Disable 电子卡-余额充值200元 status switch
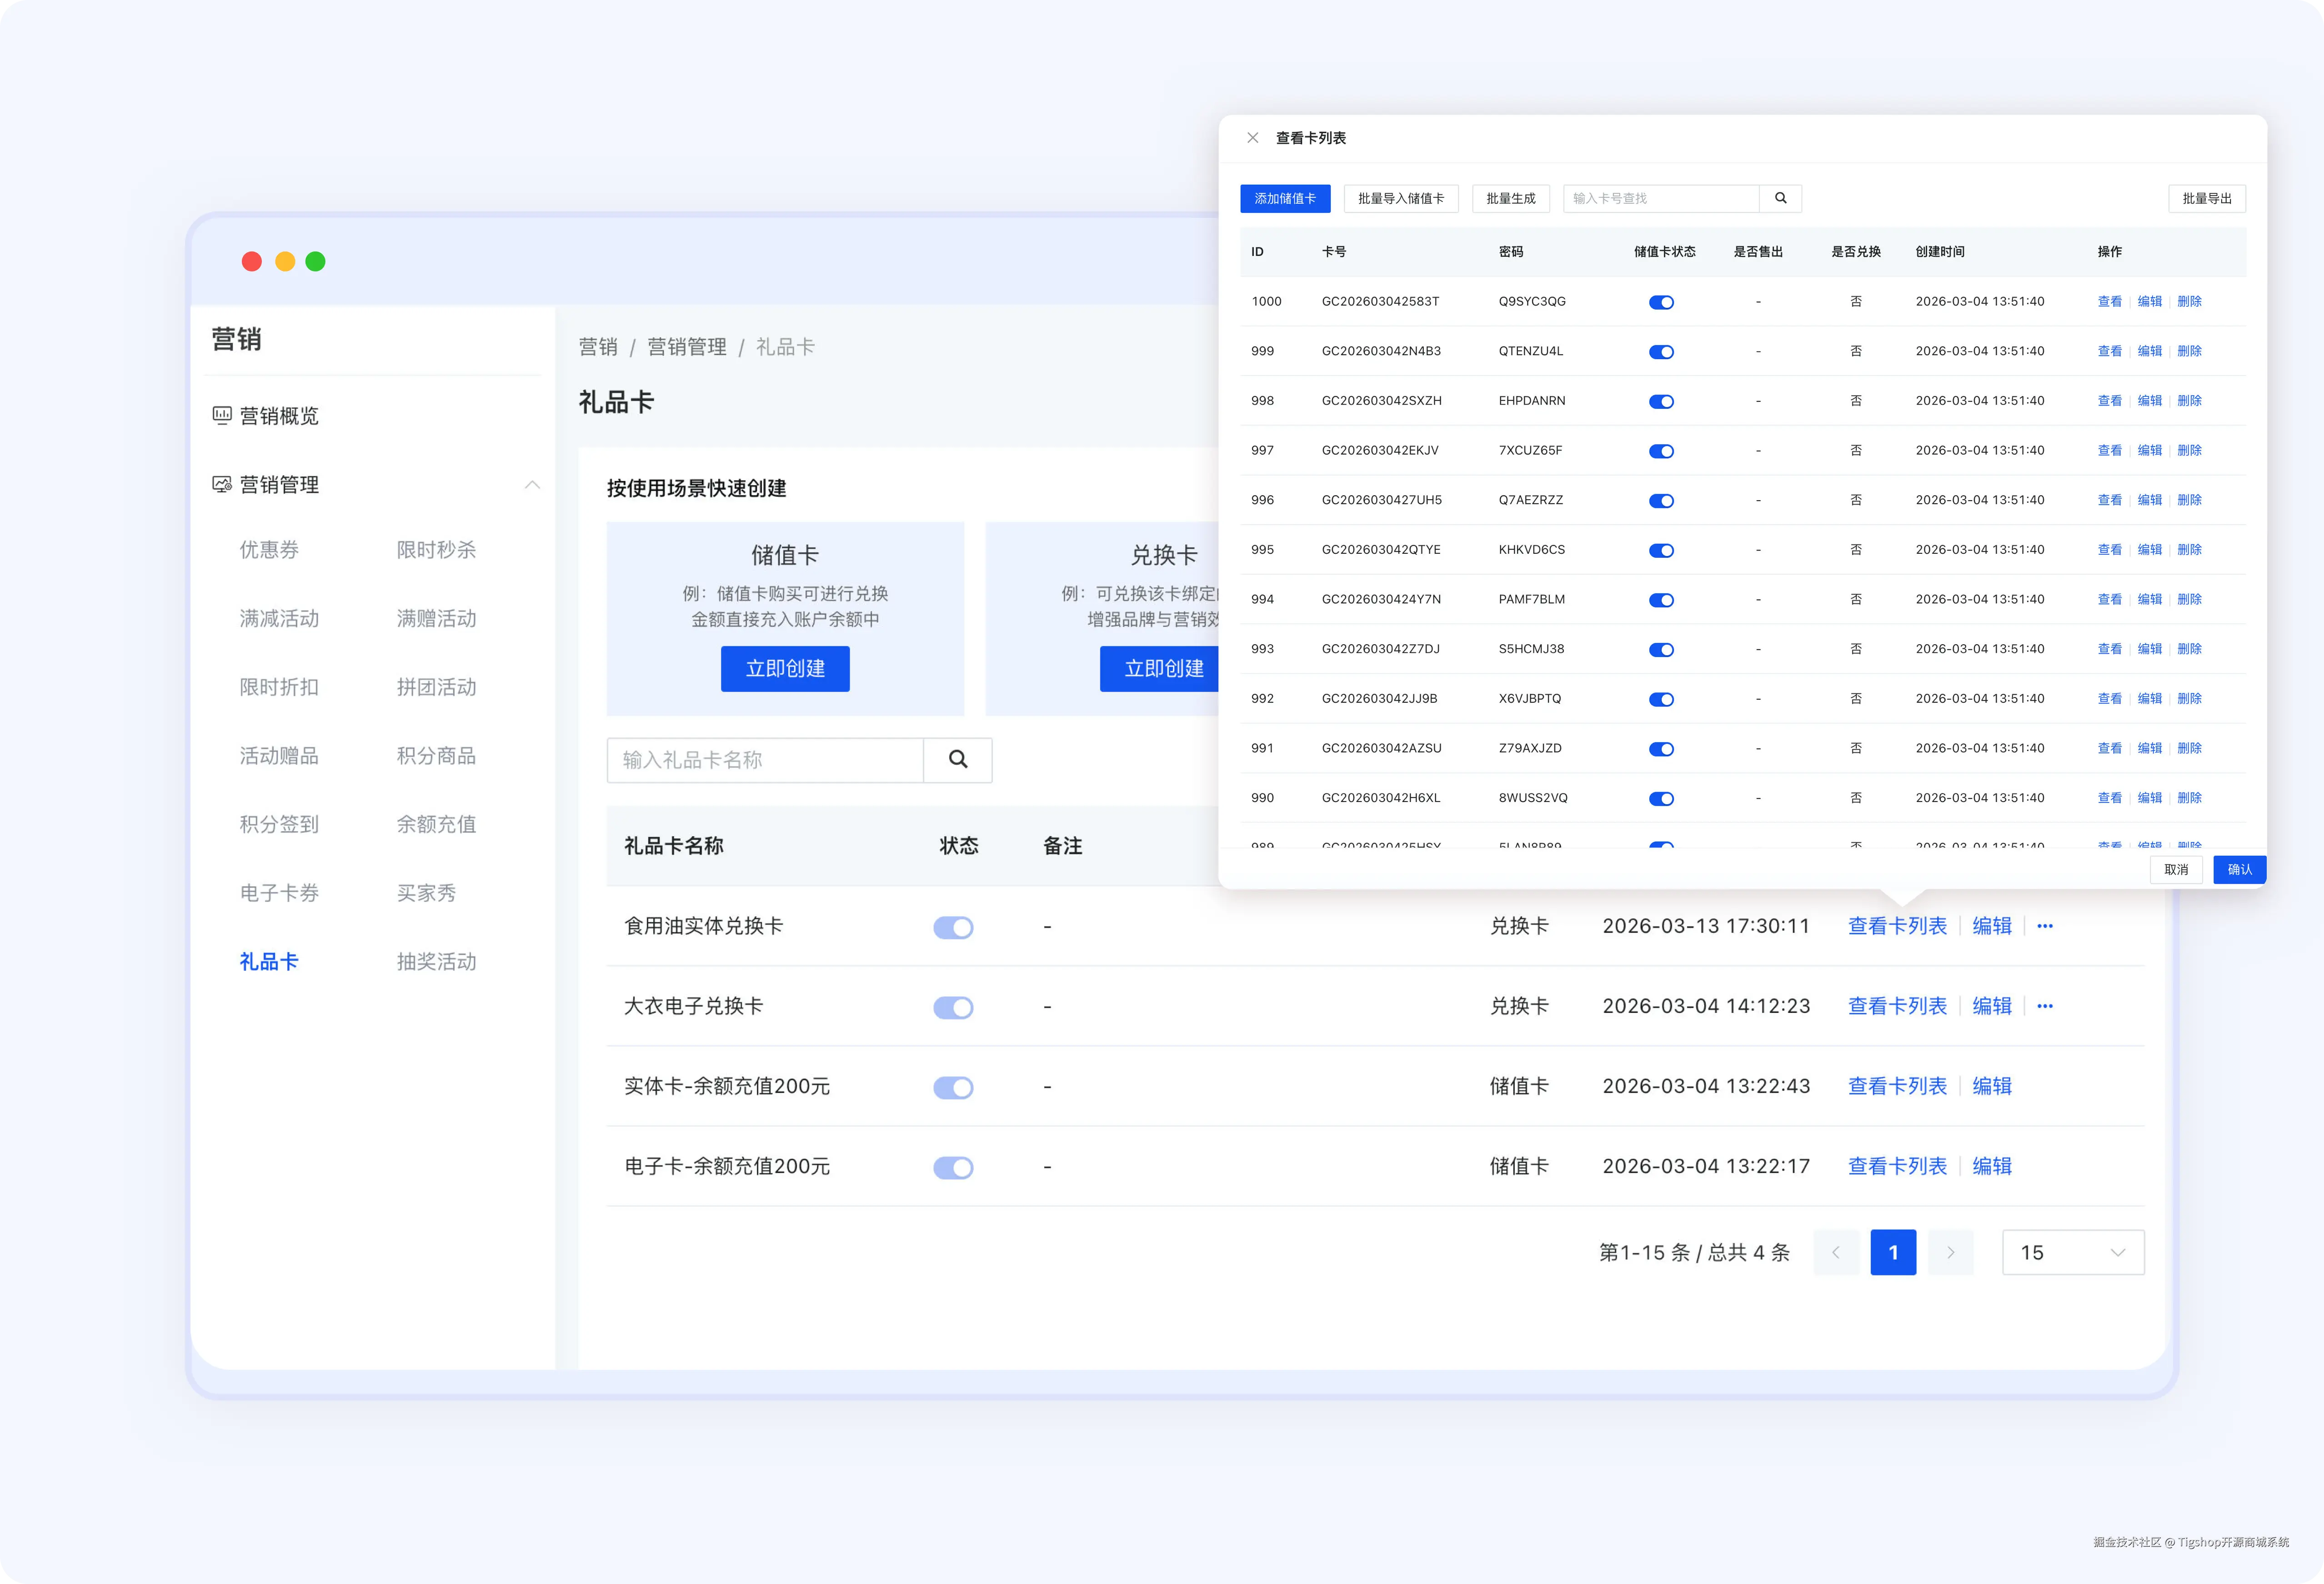The width and height of the screenshot is (2324, 1584). (x=953, y=1167)
